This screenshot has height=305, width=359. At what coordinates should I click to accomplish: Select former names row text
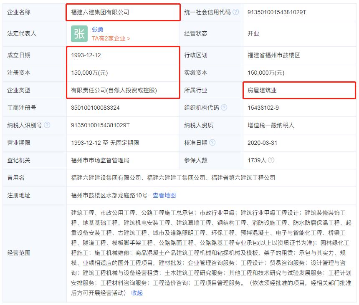[x=173, y=178]
